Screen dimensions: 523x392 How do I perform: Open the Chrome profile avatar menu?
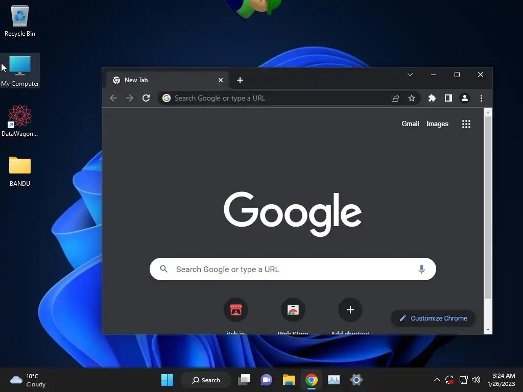tap(465, 98)
